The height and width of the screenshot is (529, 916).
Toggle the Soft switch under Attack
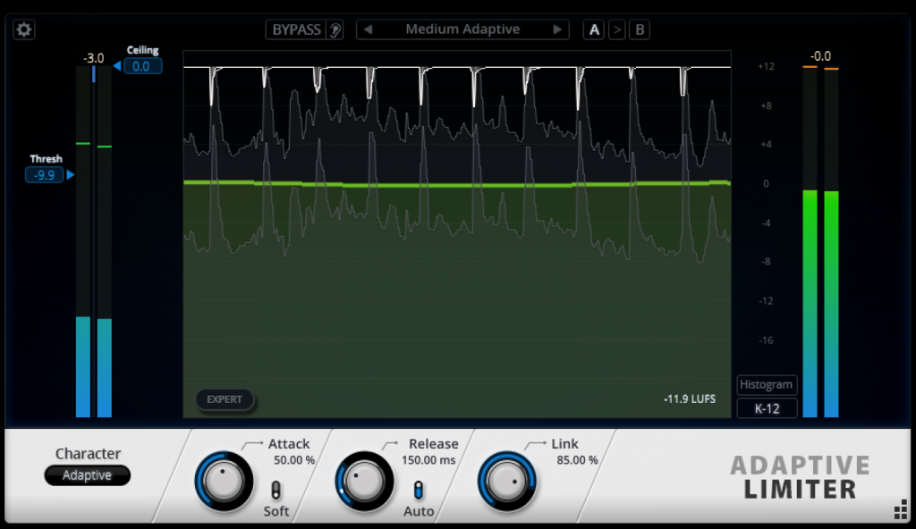tap(276, 490)
